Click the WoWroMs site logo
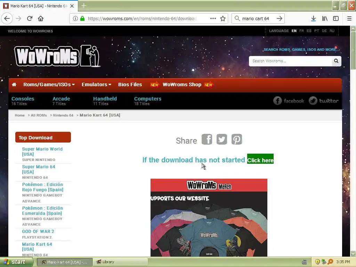356x267 pixels. pyautogui.click(x=57, y=56)
